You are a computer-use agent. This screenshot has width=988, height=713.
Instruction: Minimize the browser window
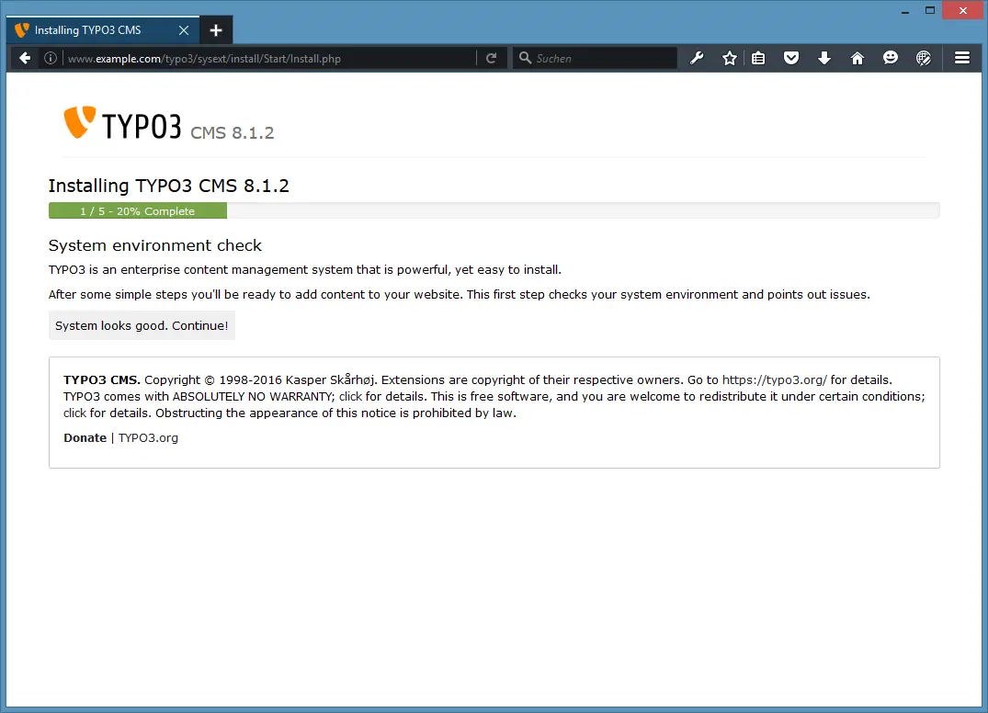click(x=905, y=11)
